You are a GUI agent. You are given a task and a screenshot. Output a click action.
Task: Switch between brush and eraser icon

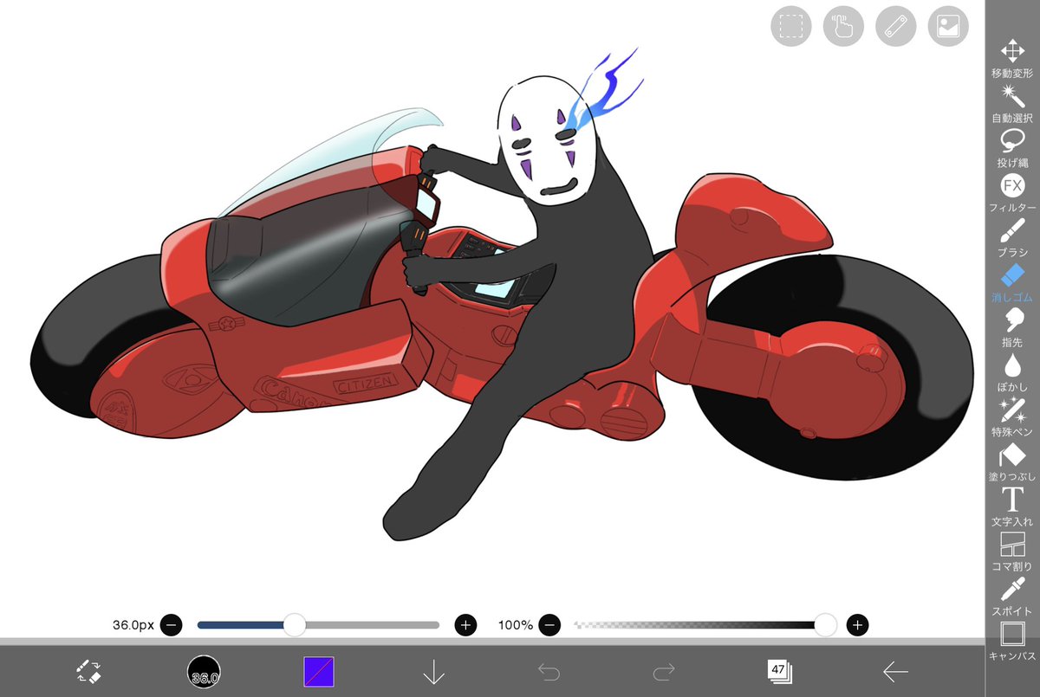pyautogui.click(x=88, y=671)
